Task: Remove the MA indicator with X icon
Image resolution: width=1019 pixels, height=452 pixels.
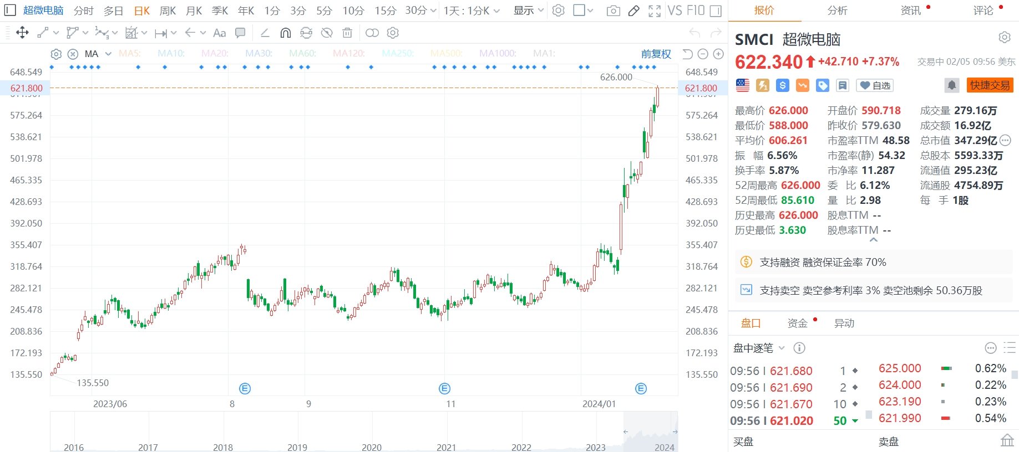Action: pyautogui.click(x=73, y=54)
